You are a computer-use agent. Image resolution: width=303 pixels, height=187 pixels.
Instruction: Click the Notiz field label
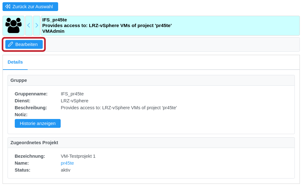[21, 115]
